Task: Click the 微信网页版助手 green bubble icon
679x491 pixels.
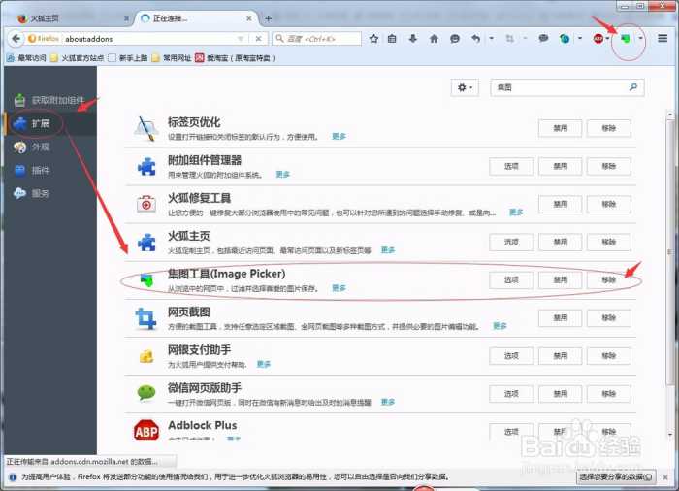Action: [x=145, y=393]
